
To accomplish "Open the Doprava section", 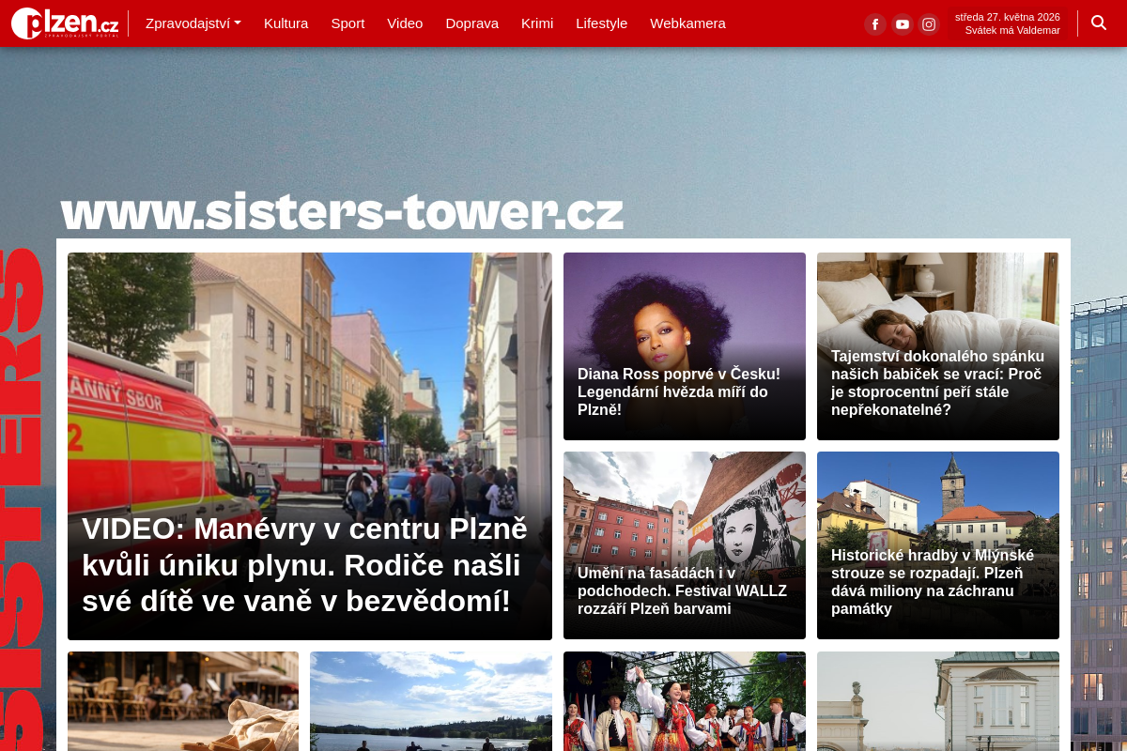I will click(471, 23).
